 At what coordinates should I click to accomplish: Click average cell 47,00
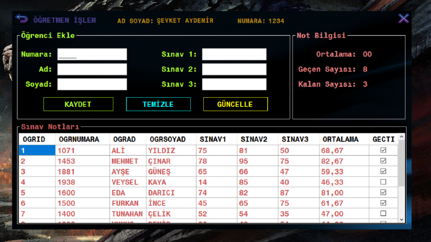tap(344, 214)
